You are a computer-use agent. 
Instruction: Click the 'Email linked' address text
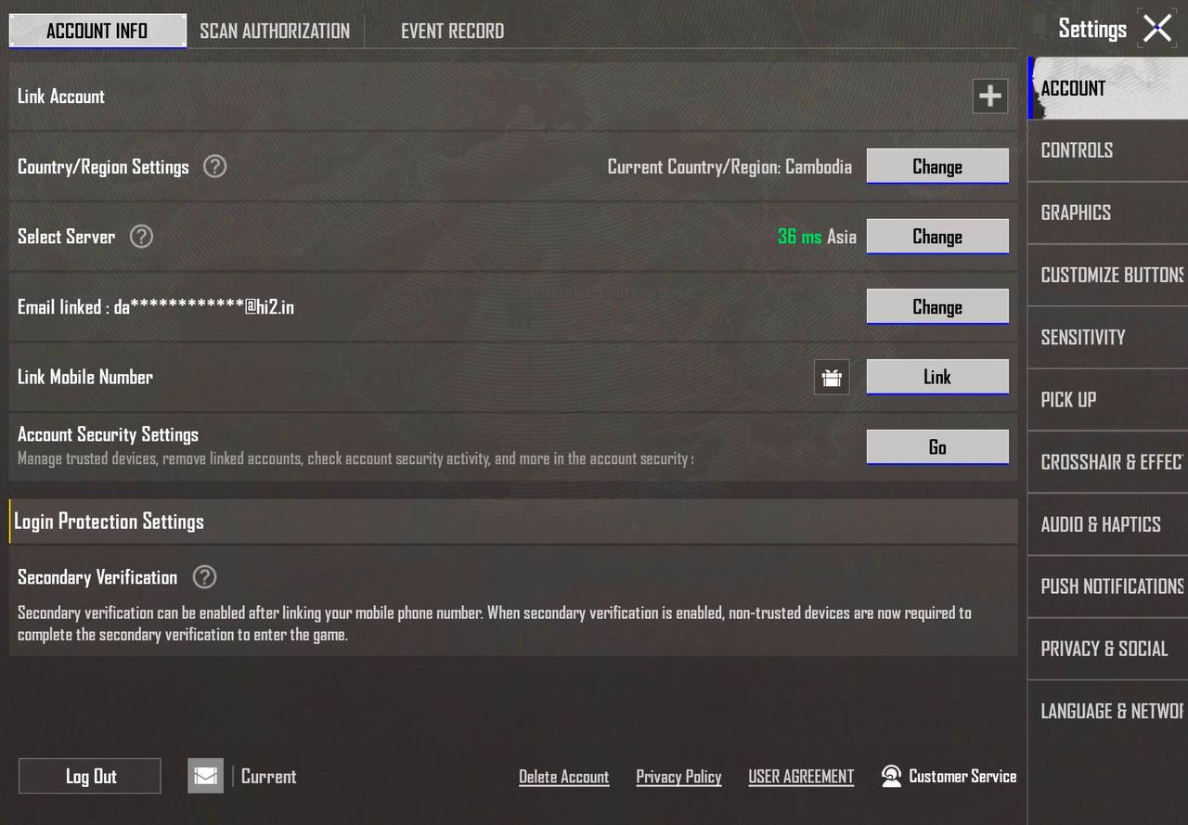click(x=156, y=307)
